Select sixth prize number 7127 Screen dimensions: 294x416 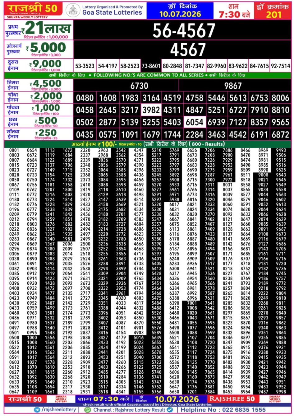click(x=238, y=122)
